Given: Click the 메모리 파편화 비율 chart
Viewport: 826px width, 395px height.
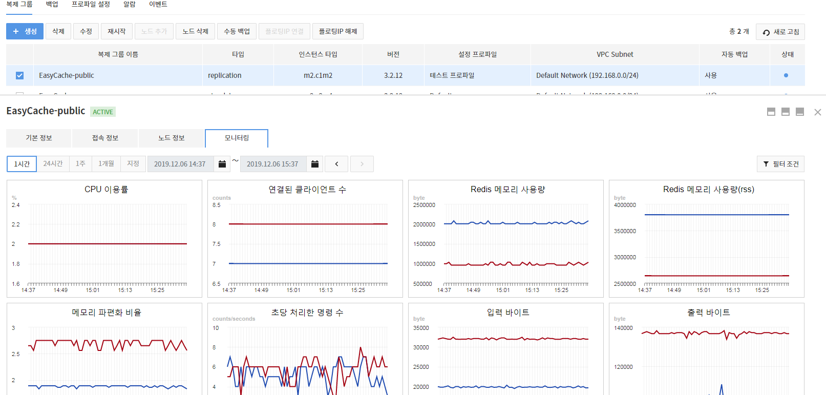Looking at the screenshot, I should point(104,349).
